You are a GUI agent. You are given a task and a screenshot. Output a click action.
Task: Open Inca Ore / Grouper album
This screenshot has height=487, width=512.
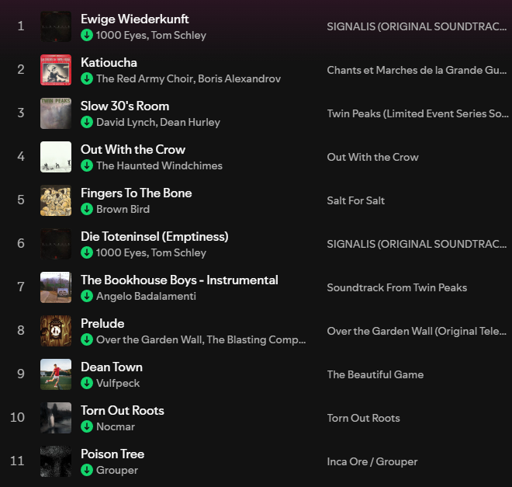372,461
